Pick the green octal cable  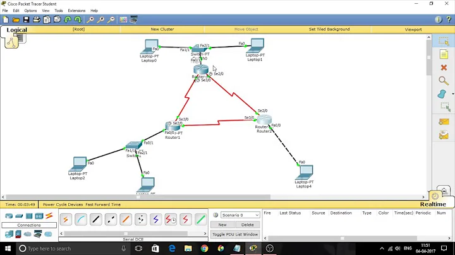tap(200, 220)
